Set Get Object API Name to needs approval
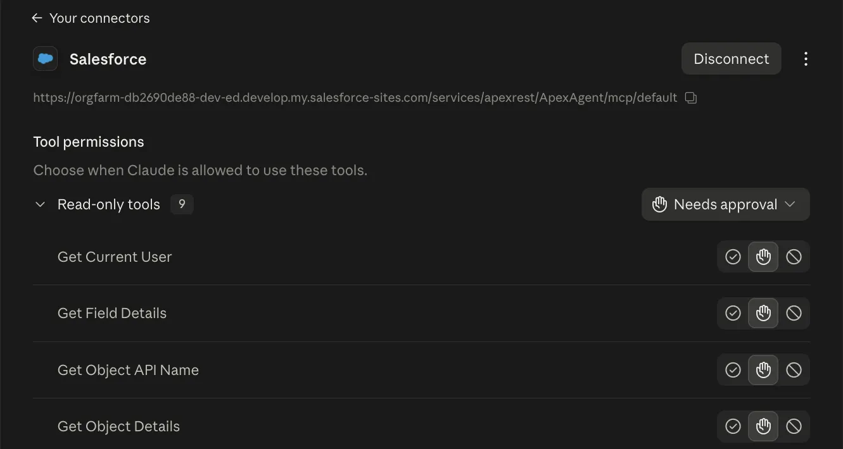Screen dimensions: 843x449 [763, 370]
